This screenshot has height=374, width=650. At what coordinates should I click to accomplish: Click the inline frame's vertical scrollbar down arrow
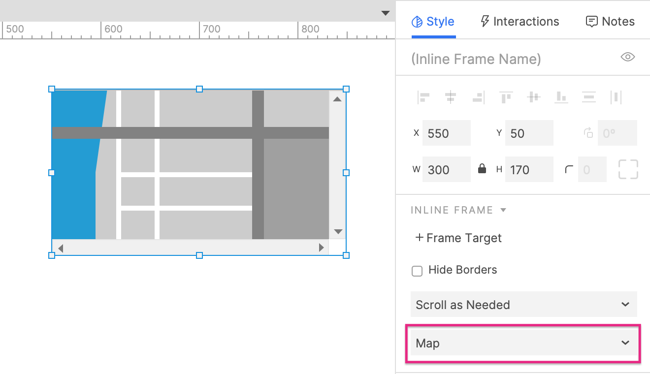pos(337,231)
